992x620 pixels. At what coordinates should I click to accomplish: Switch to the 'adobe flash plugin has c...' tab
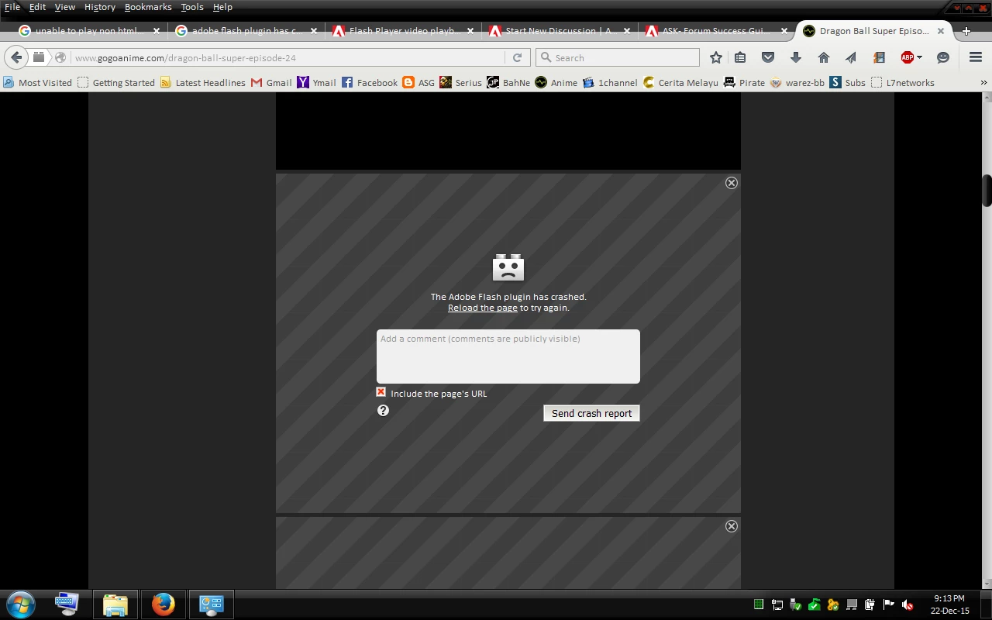point(246,31)
